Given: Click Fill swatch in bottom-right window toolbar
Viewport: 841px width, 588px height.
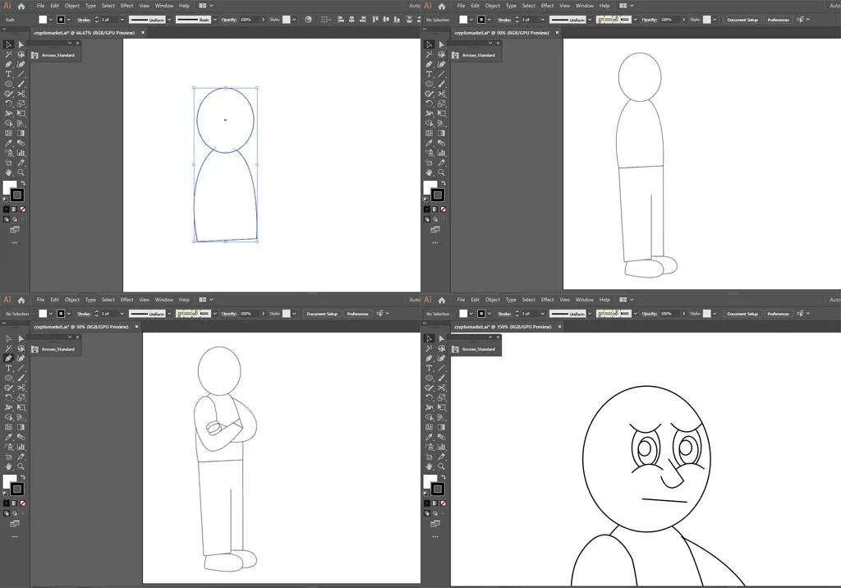Looking at the screenshot, I should pyautogui.click(x=429, y=481).
